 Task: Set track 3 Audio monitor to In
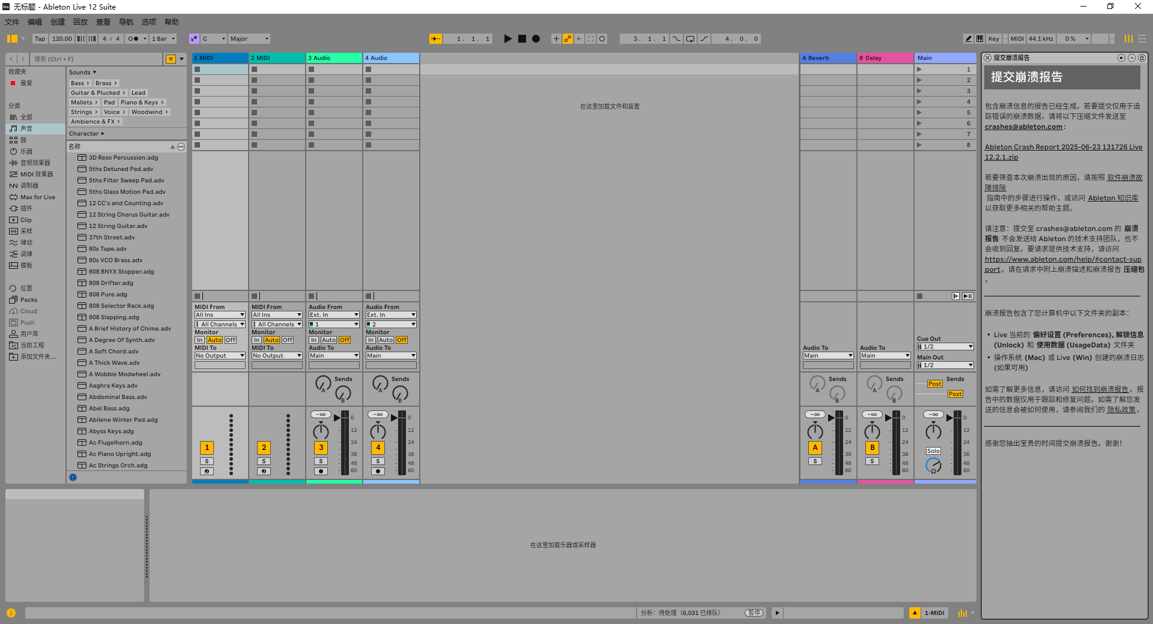click(x=313, y=340)
